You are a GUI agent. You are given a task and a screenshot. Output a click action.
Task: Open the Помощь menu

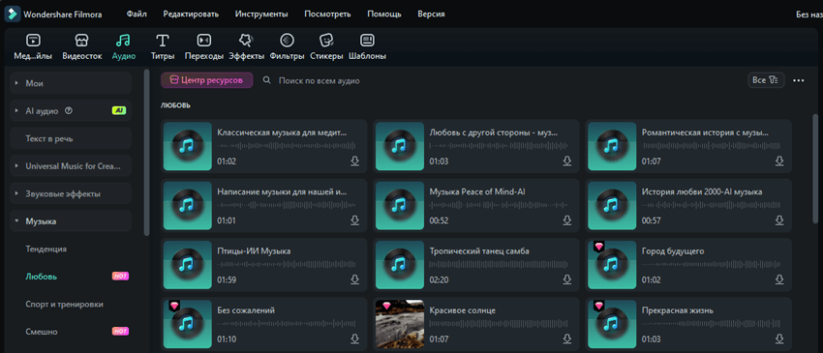(384, 15)
